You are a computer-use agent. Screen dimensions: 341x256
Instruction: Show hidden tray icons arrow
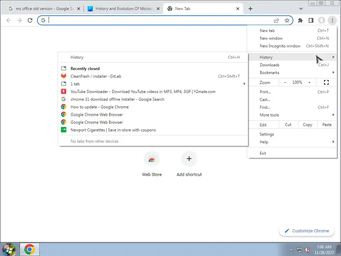pyautogui.click(x=291, y=250)
